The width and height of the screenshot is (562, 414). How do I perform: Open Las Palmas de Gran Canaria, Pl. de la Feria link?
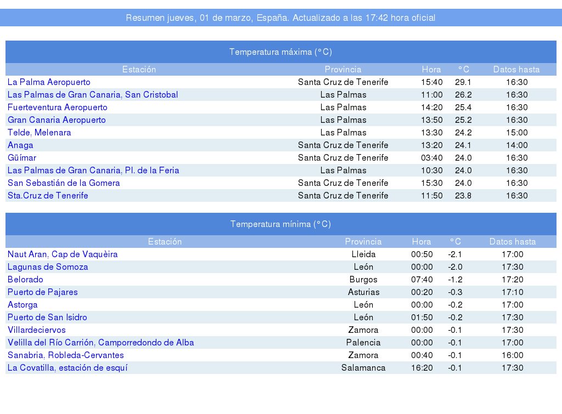click(93, 170)
